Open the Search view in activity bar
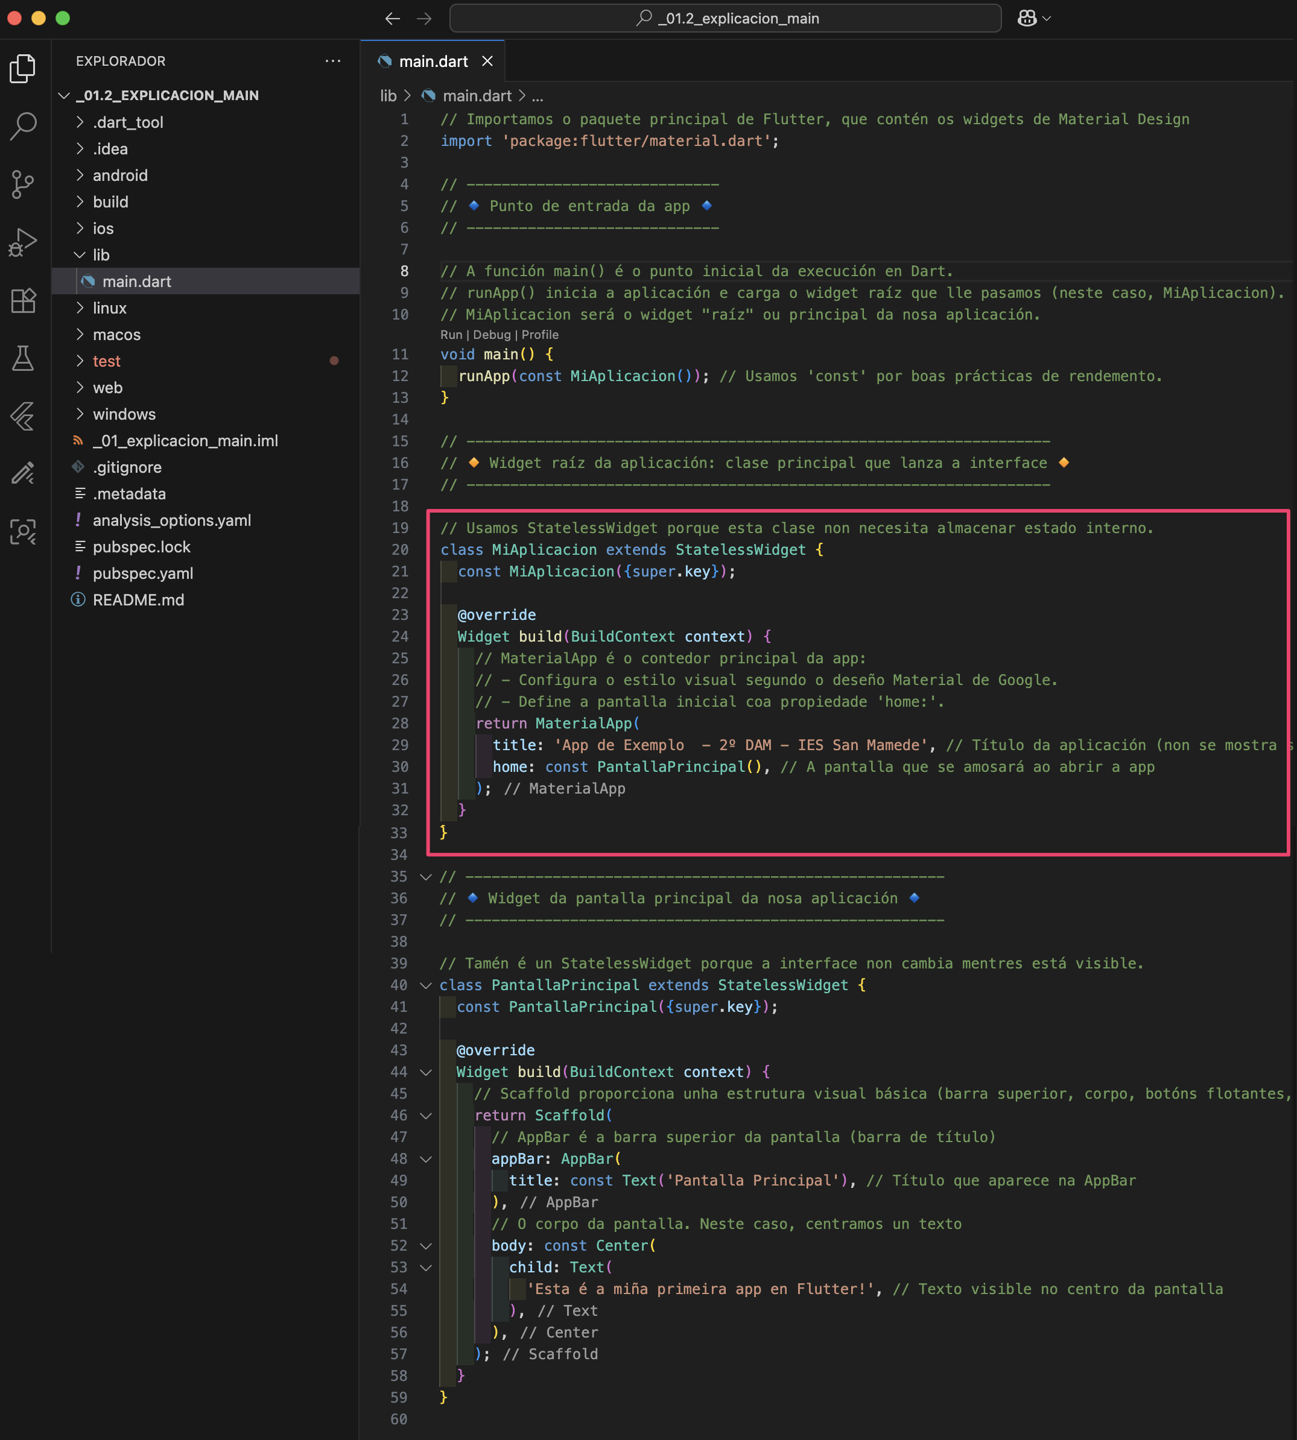The width and height of the screenshot is (1297, 1440). pos(23,126)
